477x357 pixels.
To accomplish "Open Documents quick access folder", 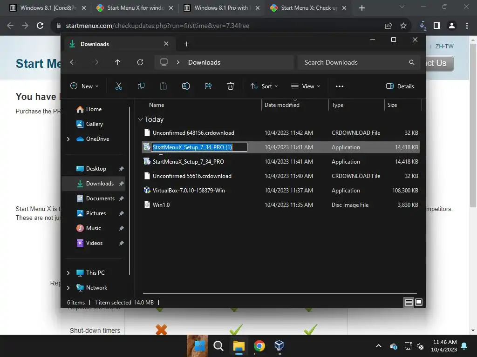I will [x=101, y=198].
